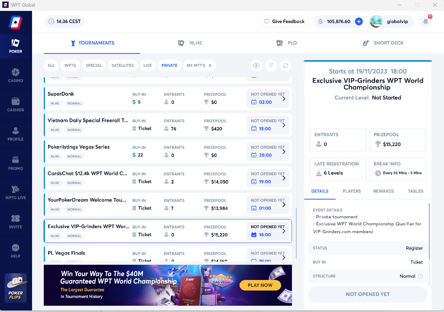
Task: Select the Details tab in details panel
Action: (x=320, y=191)
